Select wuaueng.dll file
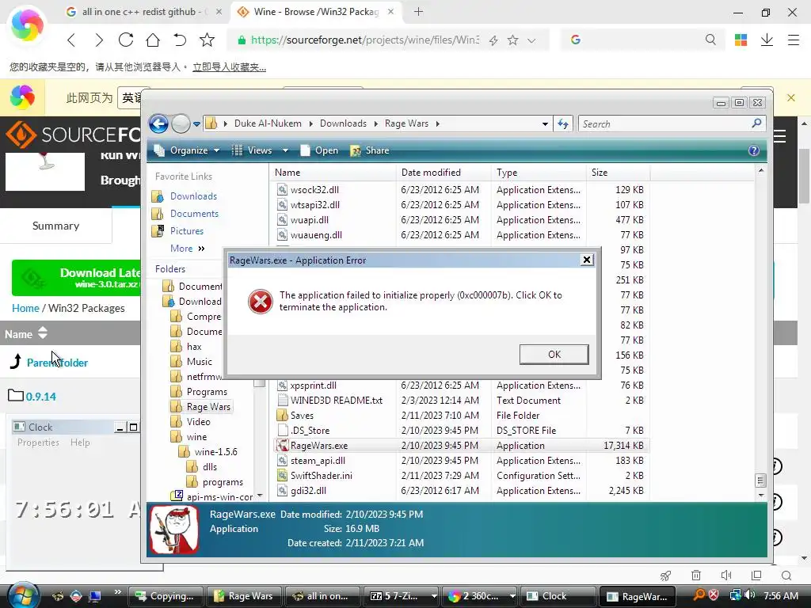The height and width of the screenshot is (608, 811). [316, 234]
